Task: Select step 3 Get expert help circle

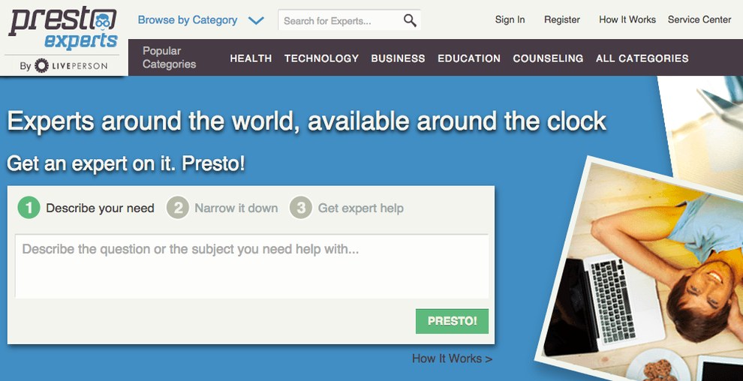Action: [301, 208]
